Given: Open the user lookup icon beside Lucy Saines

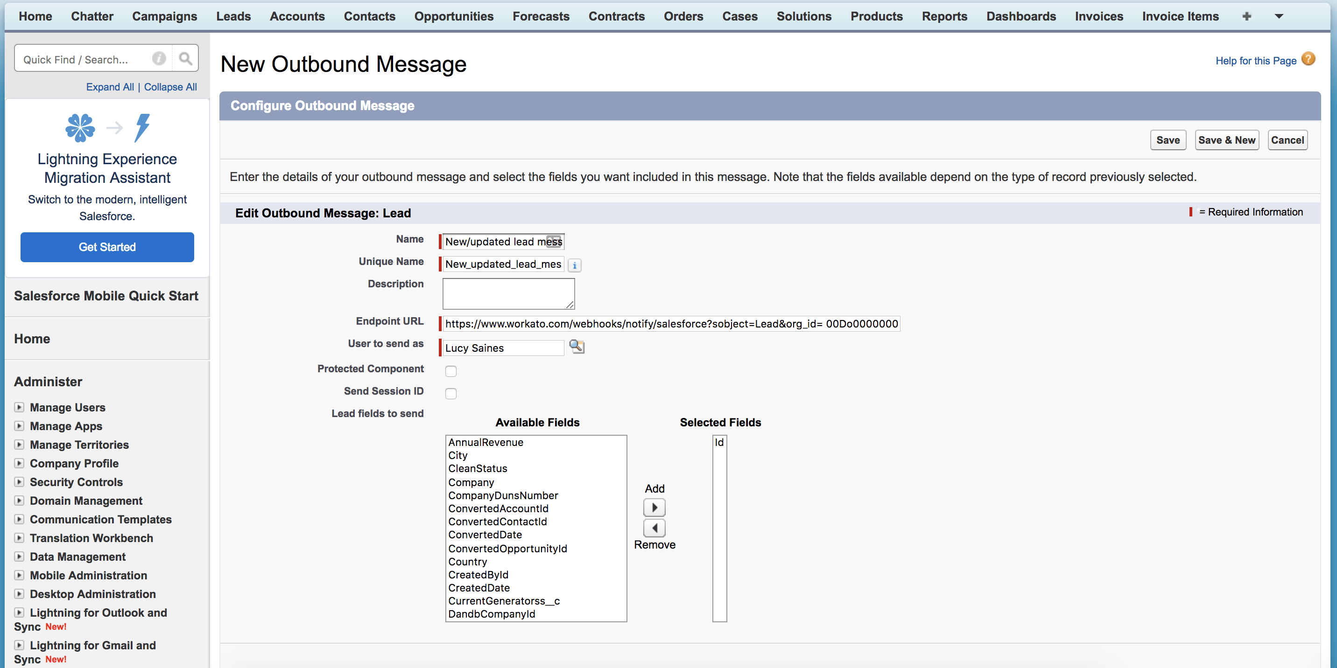Looking at the screenshot, I should click(x=577, y=347).
